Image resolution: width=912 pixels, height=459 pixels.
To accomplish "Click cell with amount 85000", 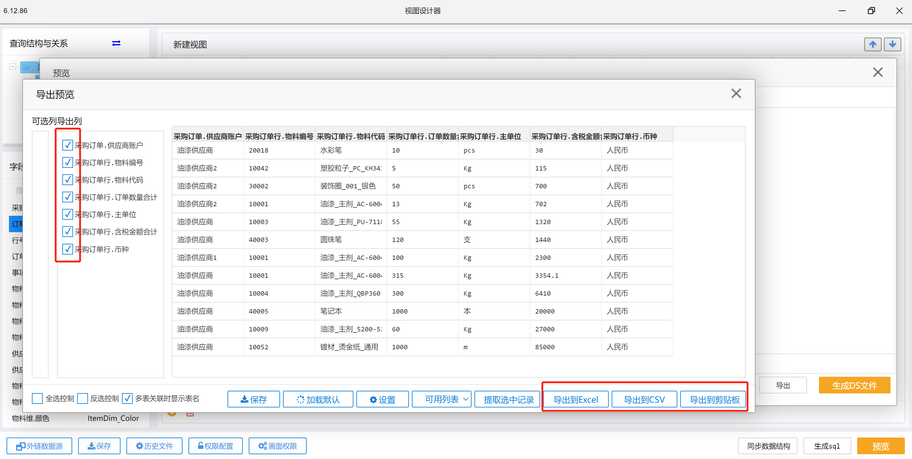I will coord(566,347).
